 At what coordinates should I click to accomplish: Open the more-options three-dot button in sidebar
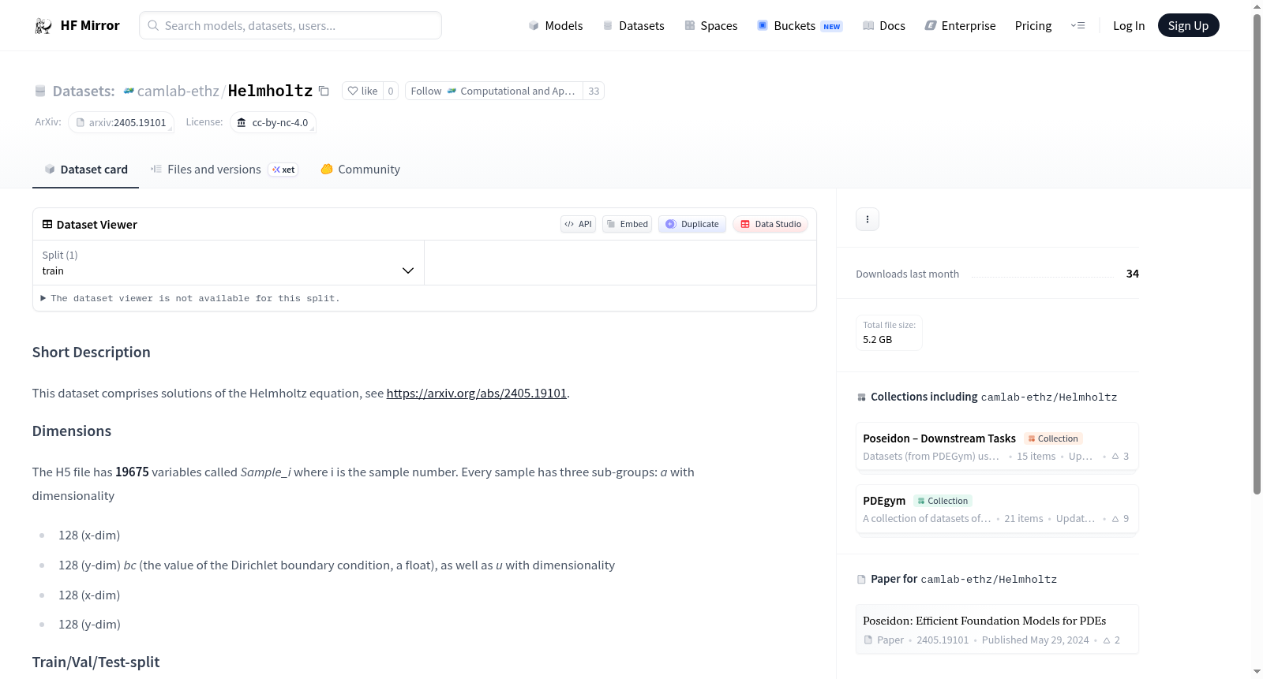point(868,219)
